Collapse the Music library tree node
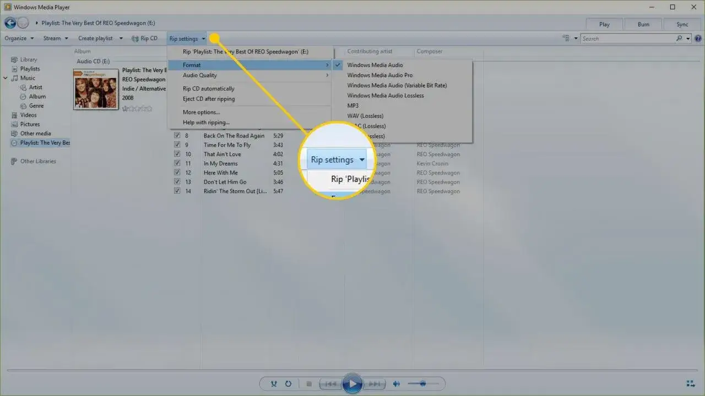Screen dimensions: 705x396 [6, 78]
